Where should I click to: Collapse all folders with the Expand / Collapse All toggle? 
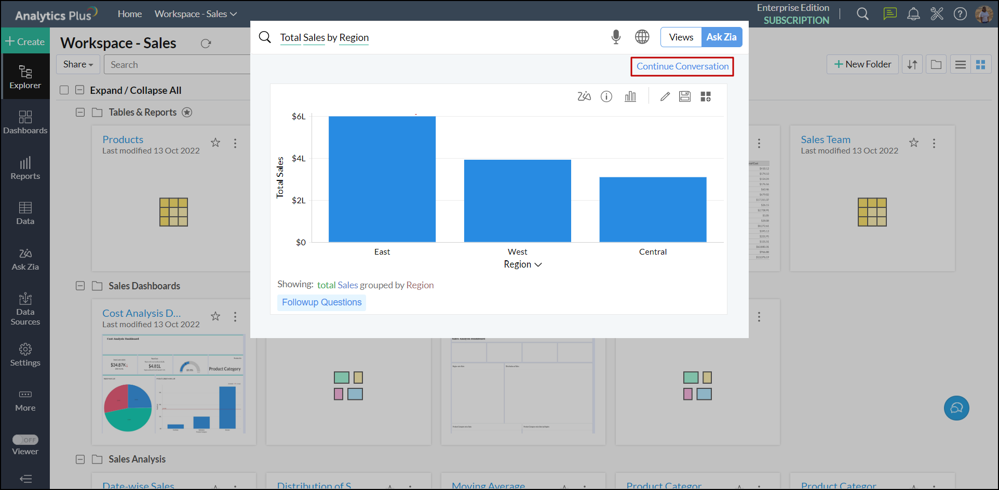80,90
